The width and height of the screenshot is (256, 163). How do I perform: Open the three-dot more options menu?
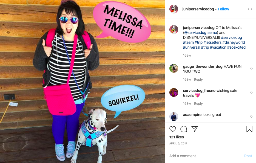tap(250, 9)
